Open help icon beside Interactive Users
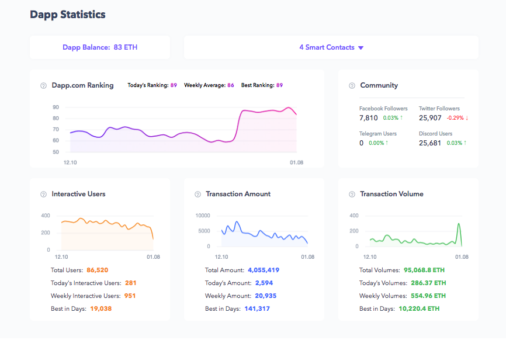Image resolution: width=506 pixels, height=340 pixels. 43,195
